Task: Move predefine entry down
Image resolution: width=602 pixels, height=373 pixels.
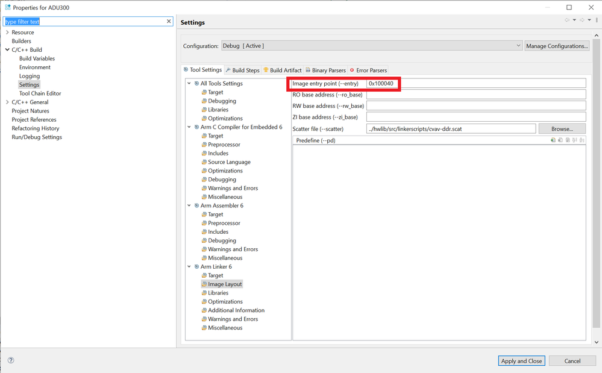Action: click(582, 140)
